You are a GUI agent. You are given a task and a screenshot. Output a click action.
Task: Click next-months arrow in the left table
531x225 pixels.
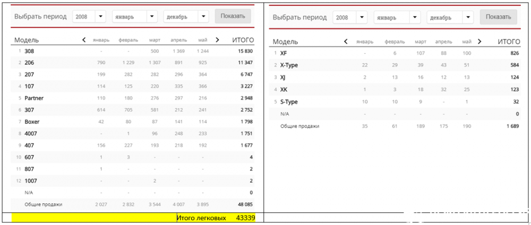point(217,40)
